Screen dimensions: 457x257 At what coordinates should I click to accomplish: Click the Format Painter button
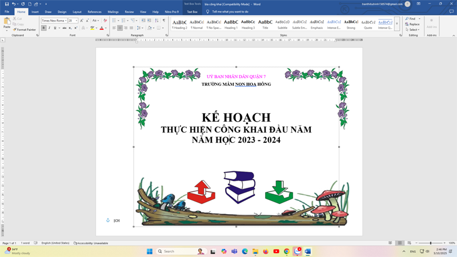pos(24,30)
